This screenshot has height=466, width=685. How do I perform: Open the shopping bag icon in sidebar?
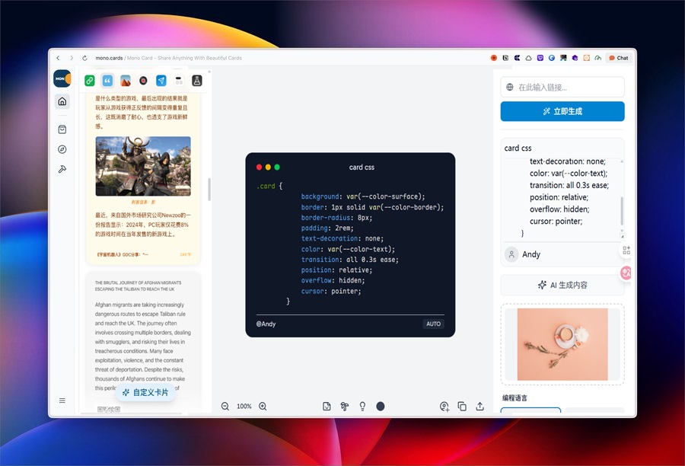62,129
